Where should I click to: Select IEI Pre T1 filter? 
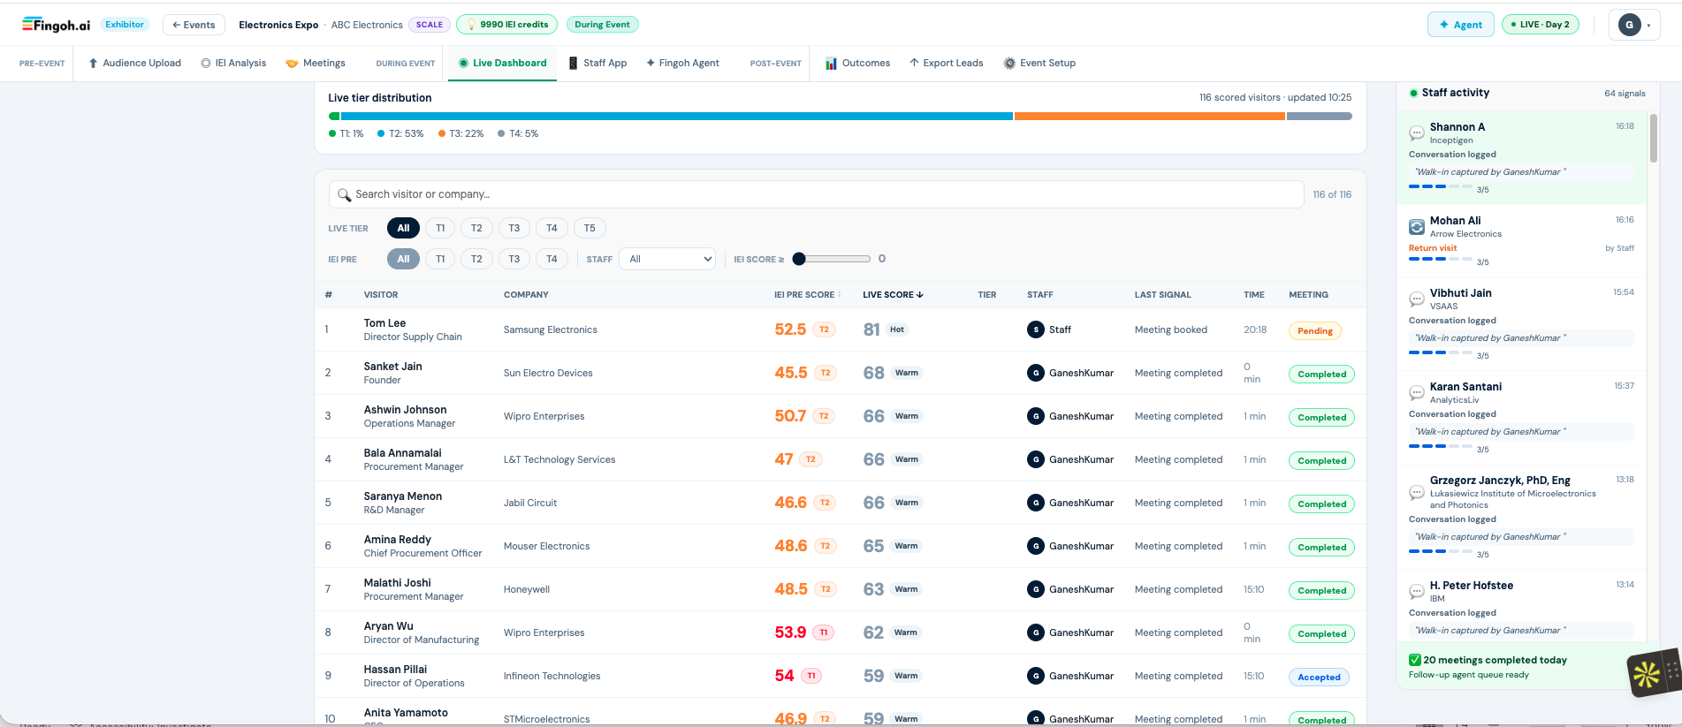(440, 259)
